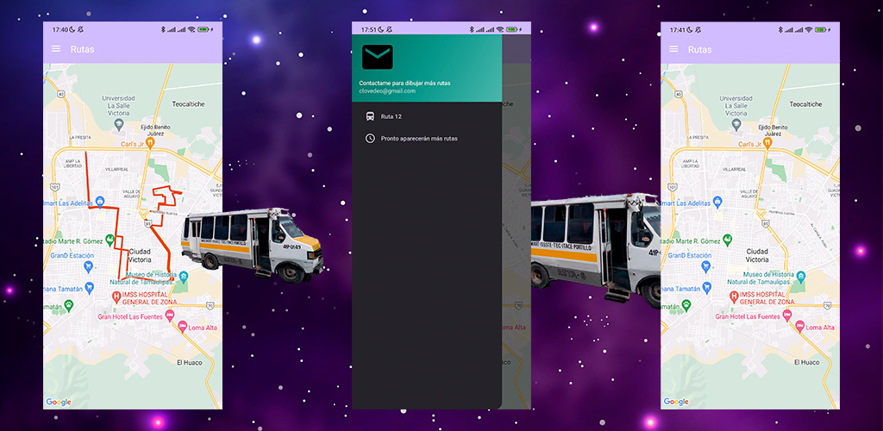Click Google logo on left phone map
The height and width of the screenshot is (431, 883).
(x=59, y=402)
